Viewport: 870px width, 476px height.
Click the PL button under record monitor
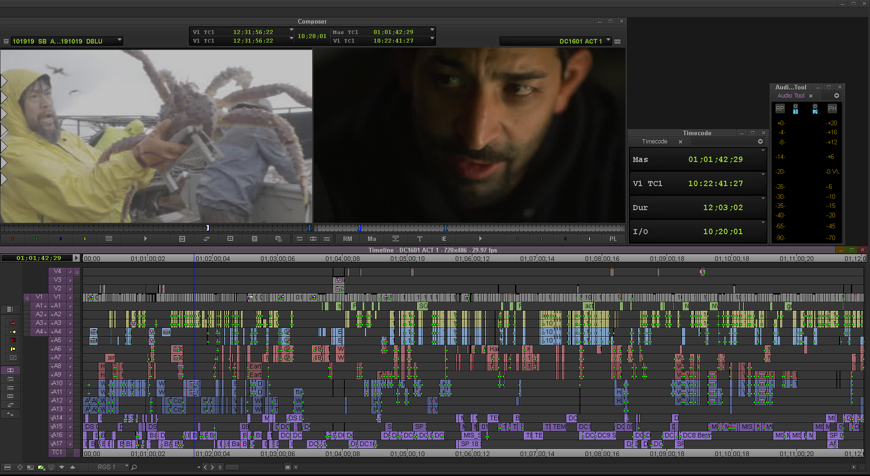[x=613, y=239]
